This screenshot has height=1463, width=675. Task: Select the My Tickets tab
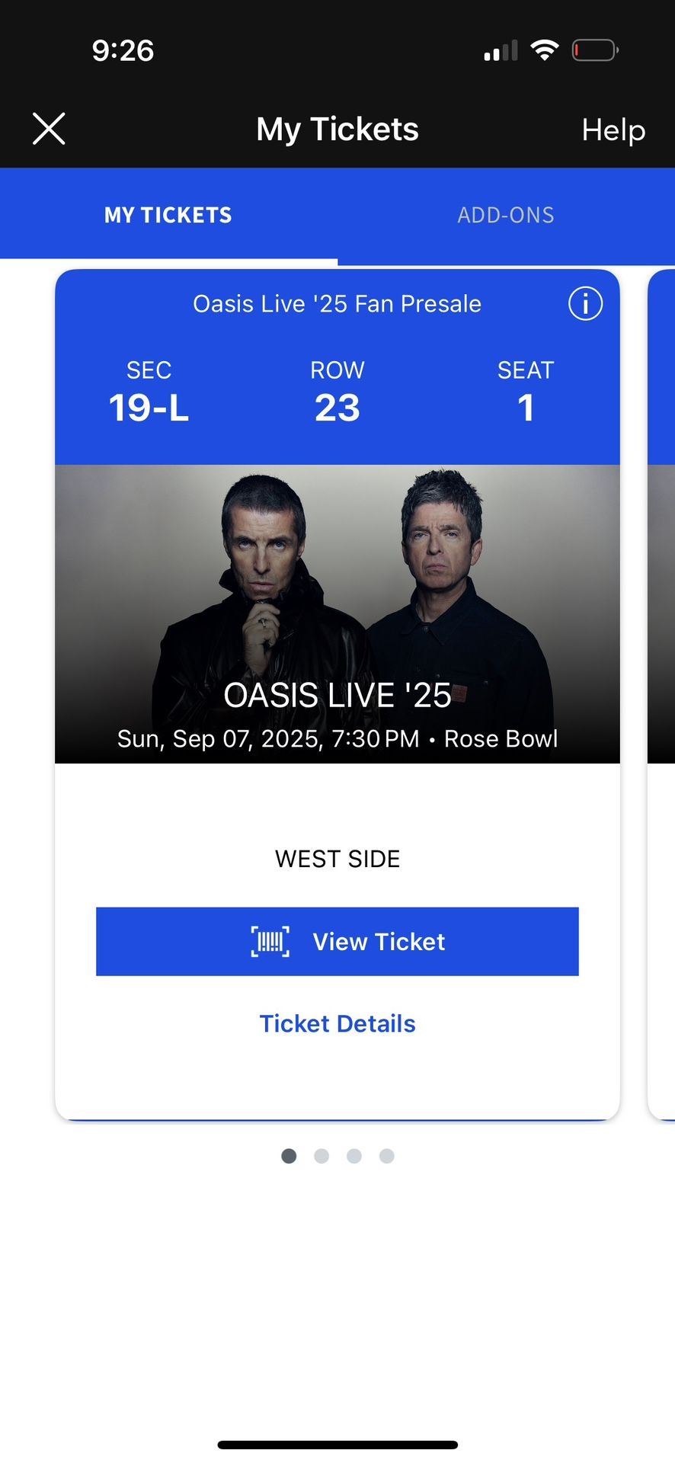[168, 215]
